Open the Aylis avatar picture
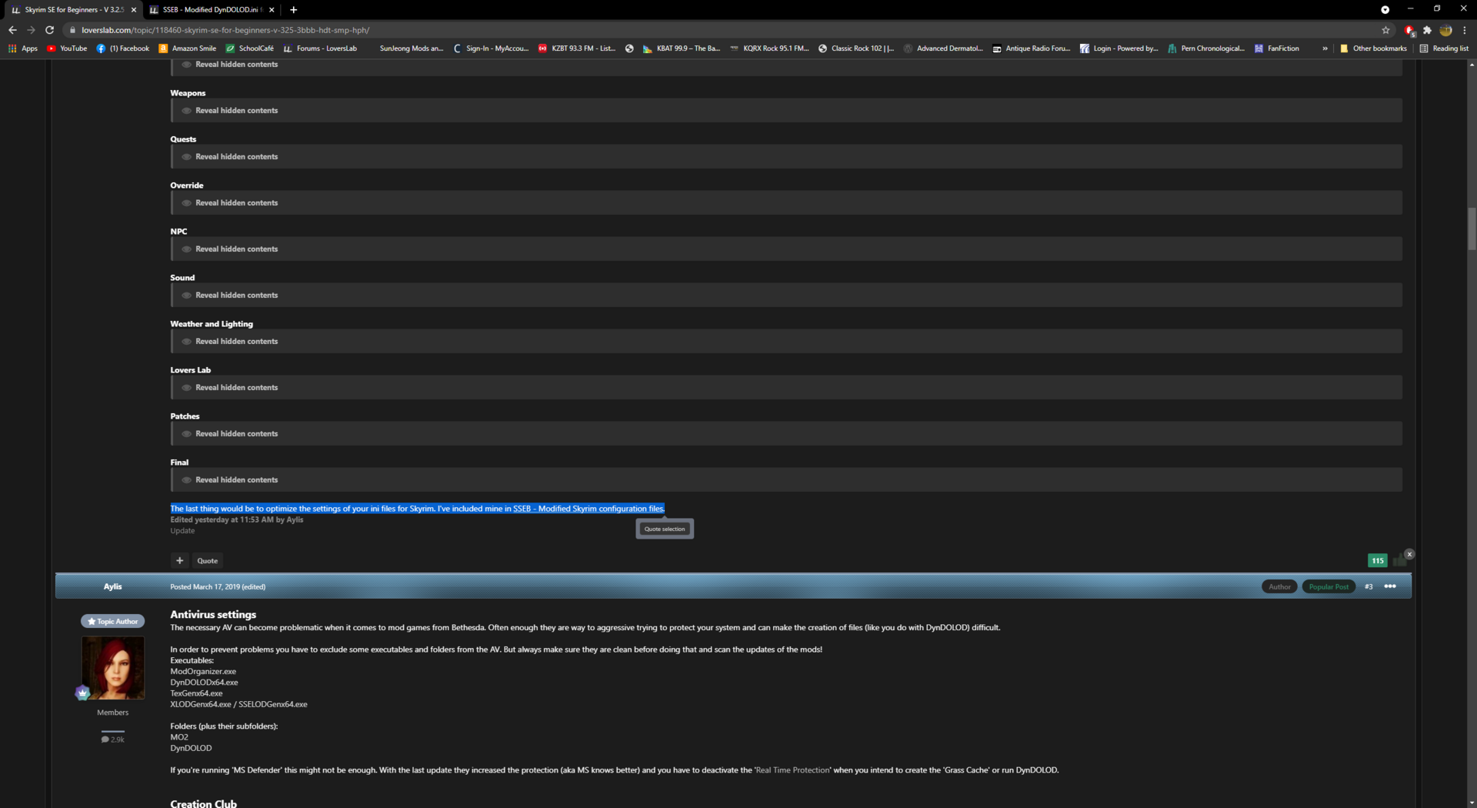1477x808 pixels. click(x=113, y=668)
